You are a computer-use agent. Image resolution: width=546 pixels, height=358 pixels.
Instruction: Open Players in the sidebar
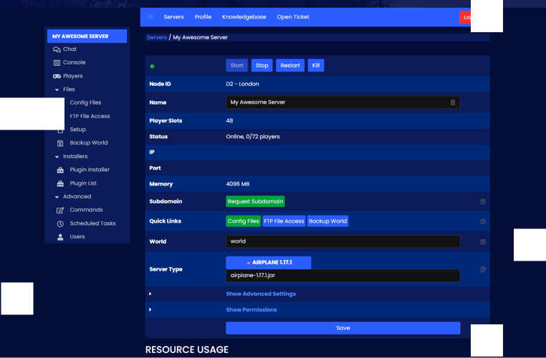point(73,76)
